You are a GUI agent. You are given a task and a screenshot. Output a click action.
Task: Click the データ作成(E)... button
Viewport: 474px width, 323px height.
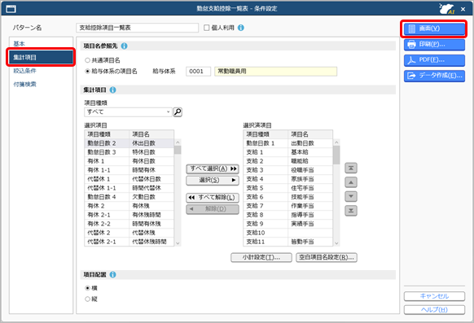434,76
